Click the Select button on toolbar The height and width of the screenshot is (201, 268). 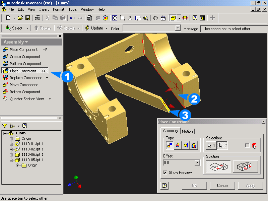[14, 28]
